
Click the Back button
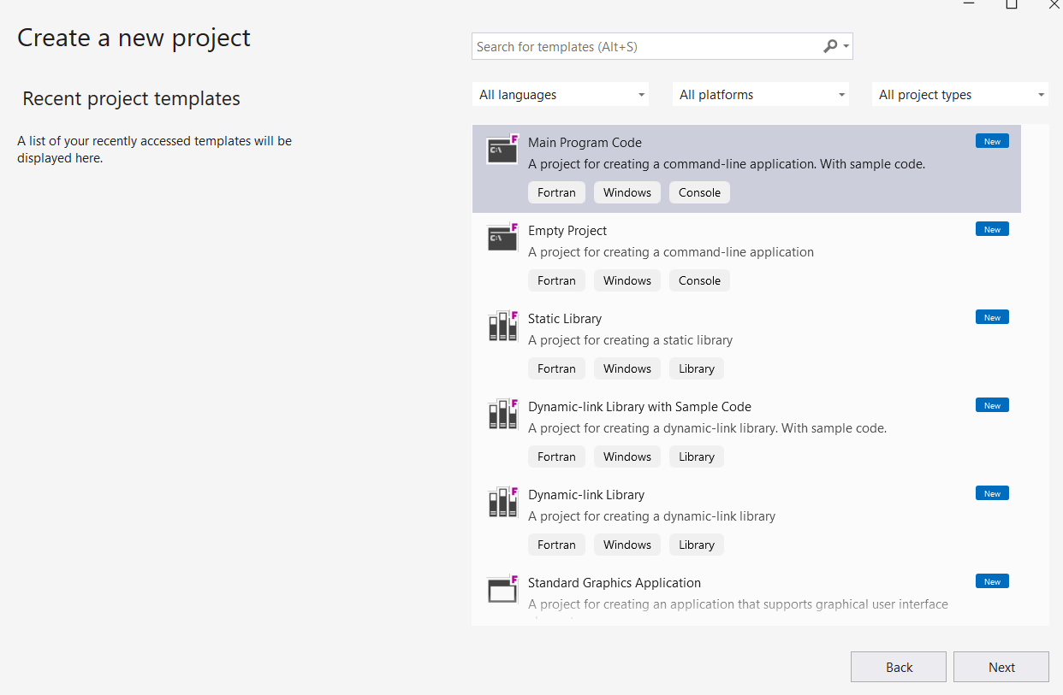tap(899, 667)
